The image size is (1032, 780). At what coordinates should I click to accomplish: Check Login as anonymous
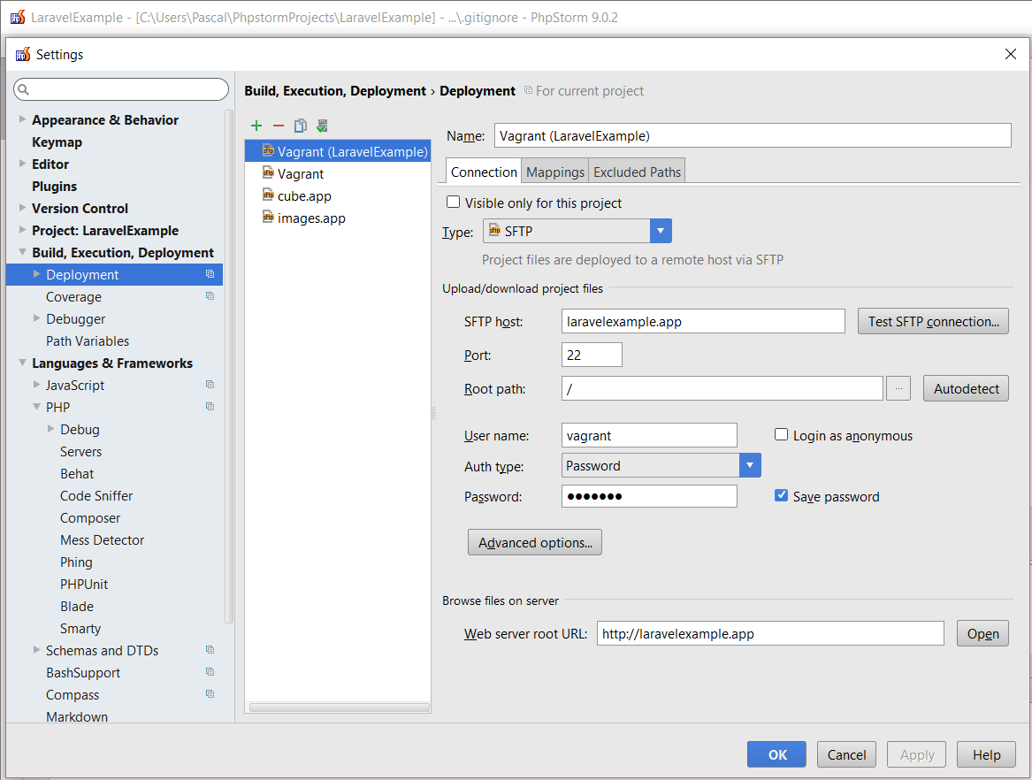[782, 435]
